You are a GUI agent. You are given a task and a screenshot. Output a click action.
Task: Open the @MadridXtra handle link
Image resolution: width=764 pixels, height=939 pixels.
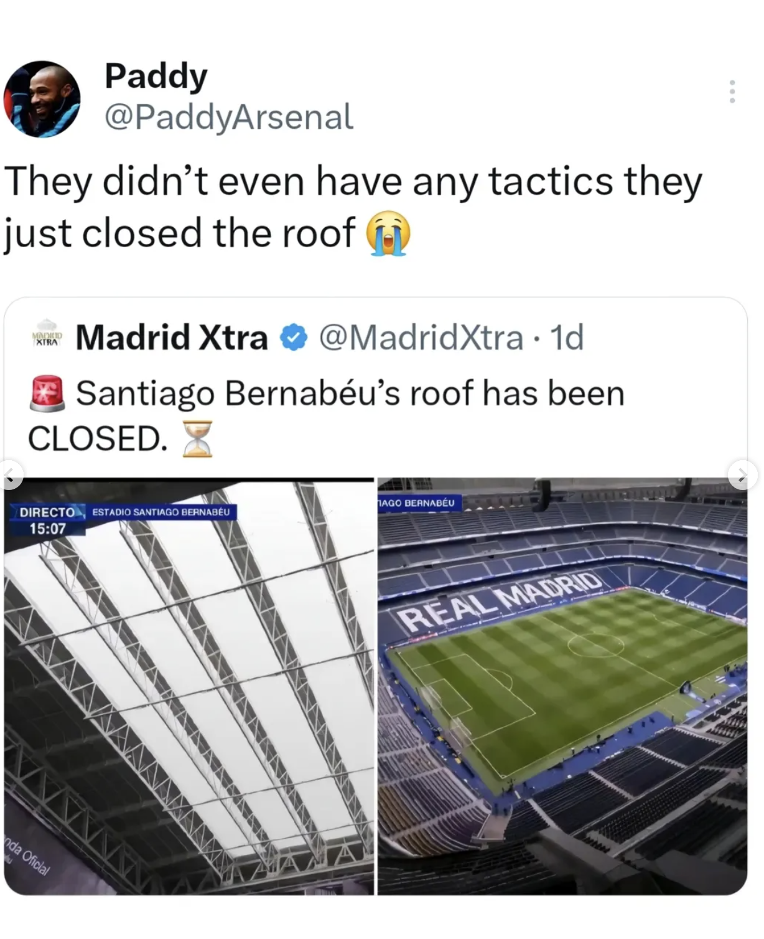click(421, 337)
